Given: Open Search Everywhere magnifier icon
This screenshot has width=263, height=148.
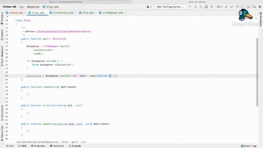Looking at the screenshot, I should coord(254,7).
